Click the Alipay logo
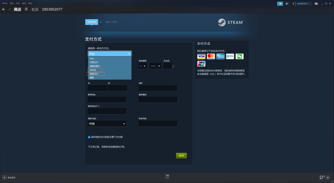 click(230, 56)
